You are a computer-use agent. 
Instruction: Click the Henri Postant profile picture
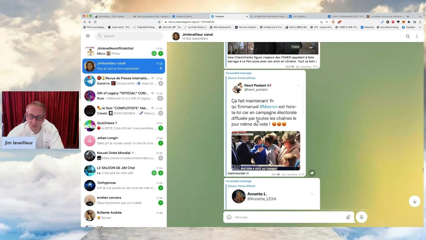237,88
